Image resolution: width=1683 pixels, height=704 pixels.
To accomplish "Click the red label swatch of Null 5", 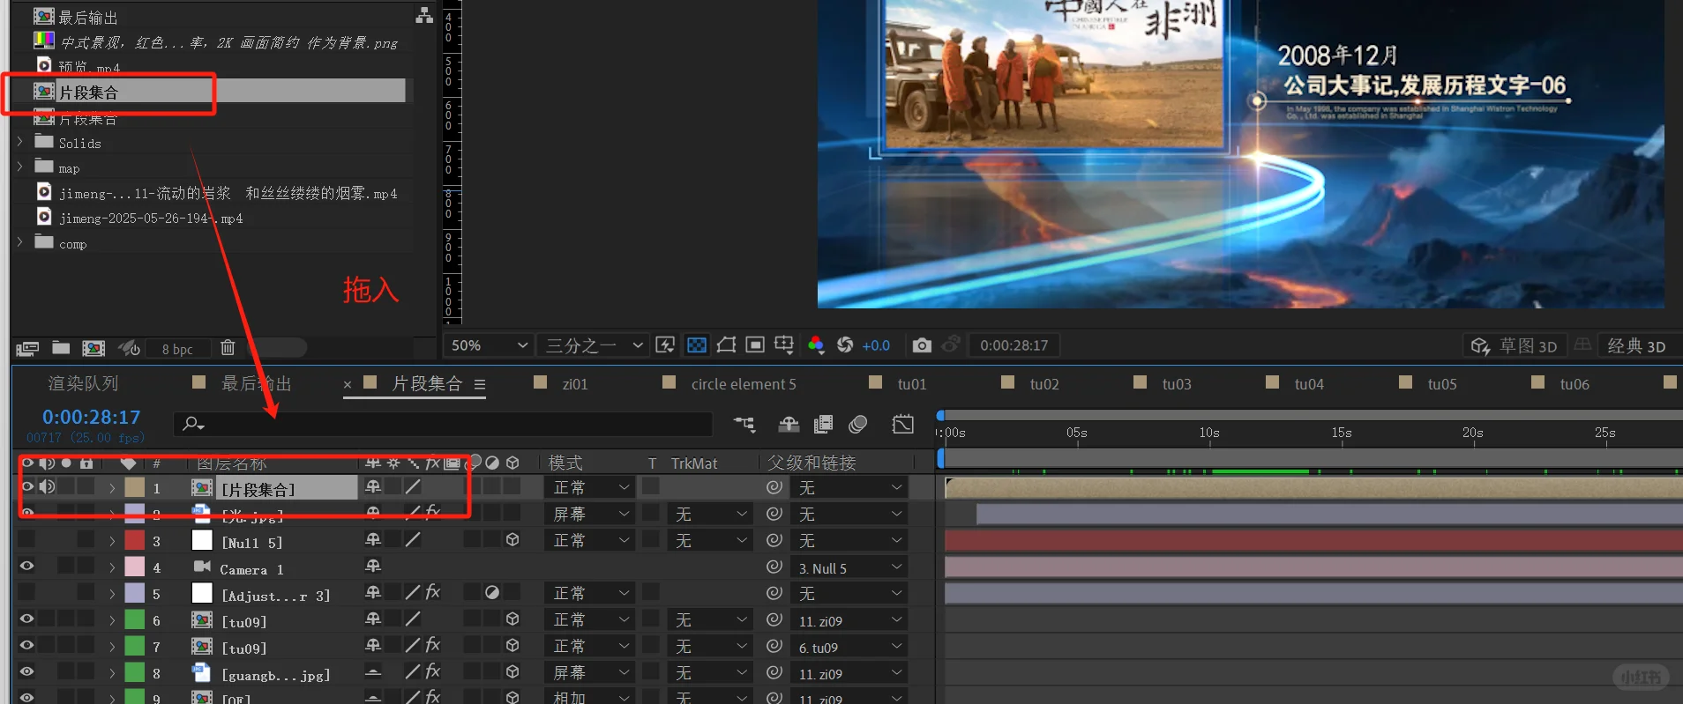I will coord(134,540).
